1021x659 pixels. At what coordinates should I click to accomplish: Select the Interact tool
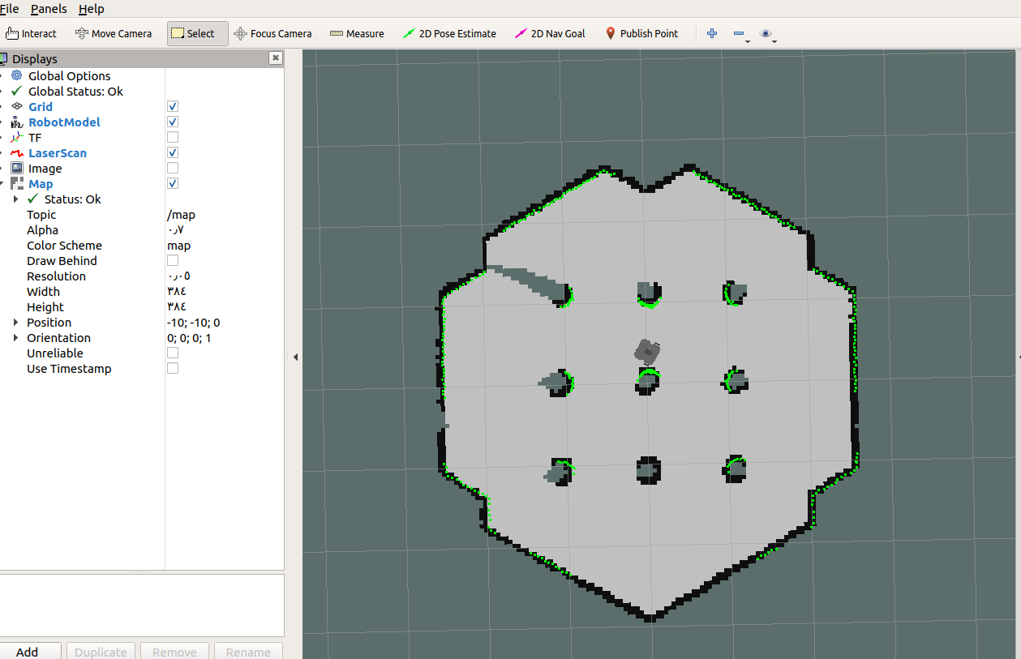(x=31, y=33)
